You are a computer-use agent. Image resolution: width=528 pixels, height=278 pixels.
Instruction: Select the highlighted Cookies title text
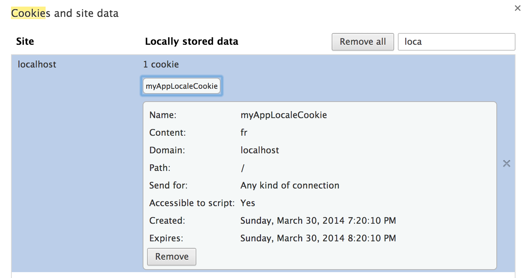tap(29, 13)
